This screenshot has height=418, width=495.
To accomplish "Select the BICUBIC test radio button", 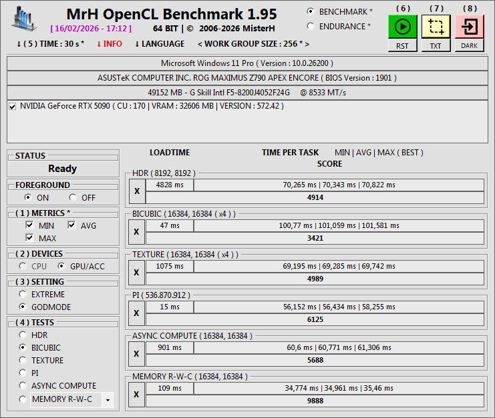I will 23,347.
